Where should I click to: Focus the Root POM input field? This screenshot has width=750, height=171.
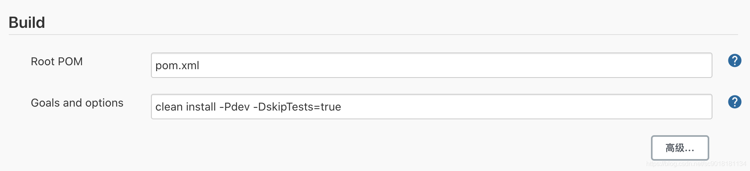(x=431, y=65)
